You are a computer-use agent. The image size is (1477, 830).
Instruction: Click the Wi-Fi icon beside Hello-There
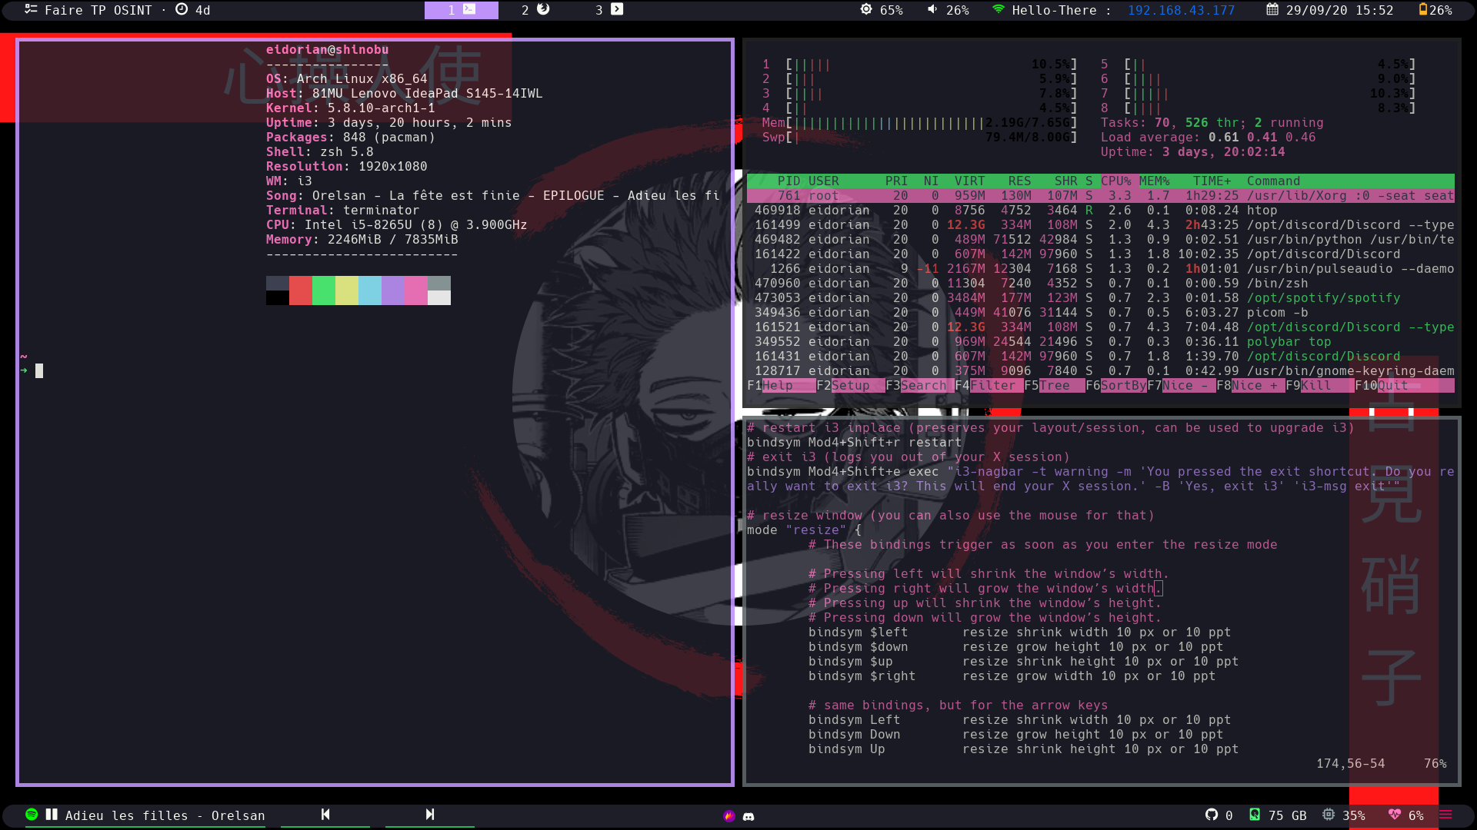point(999,9)
